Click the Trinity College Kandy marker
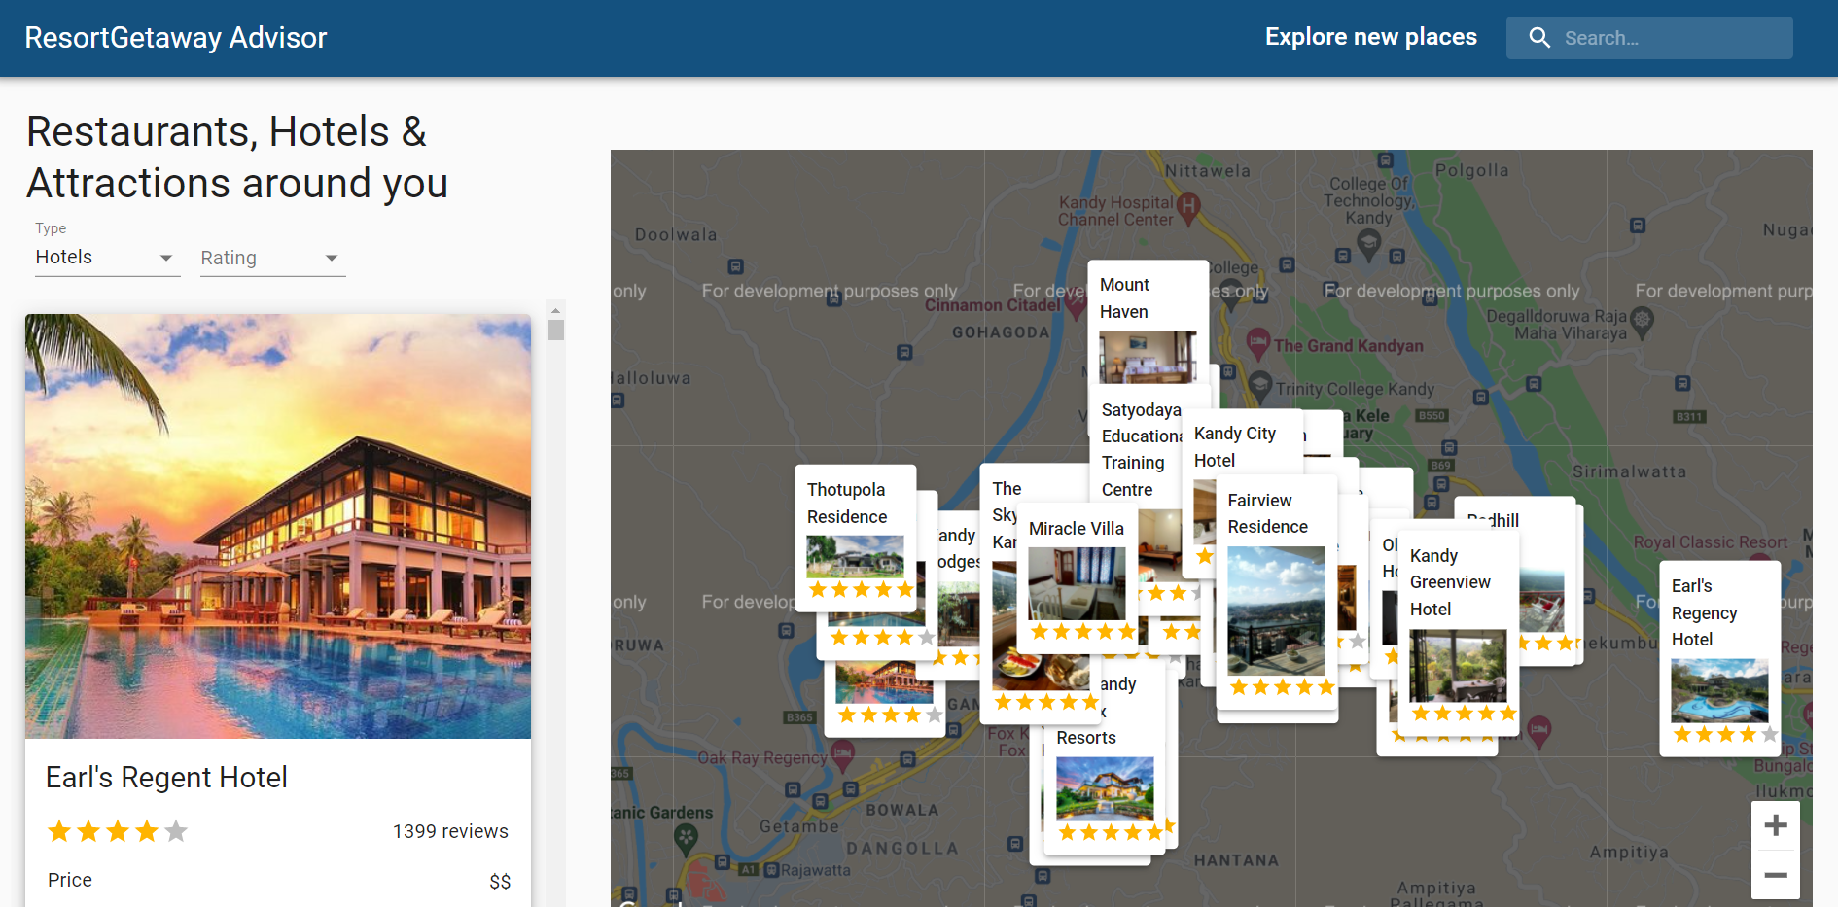1838x907 pixels. 1260,385
